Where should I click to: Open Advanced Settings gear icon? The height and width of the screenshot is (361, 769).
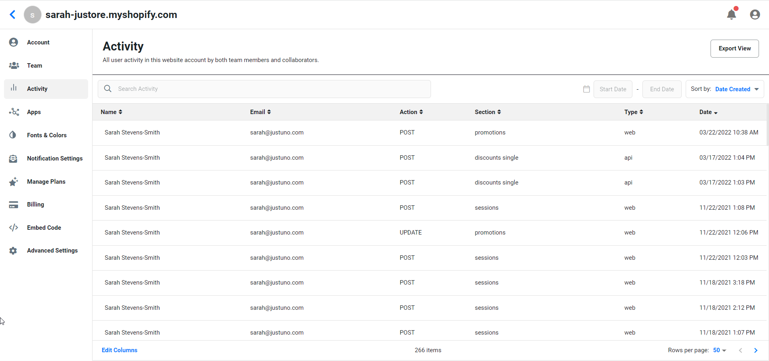14,251
